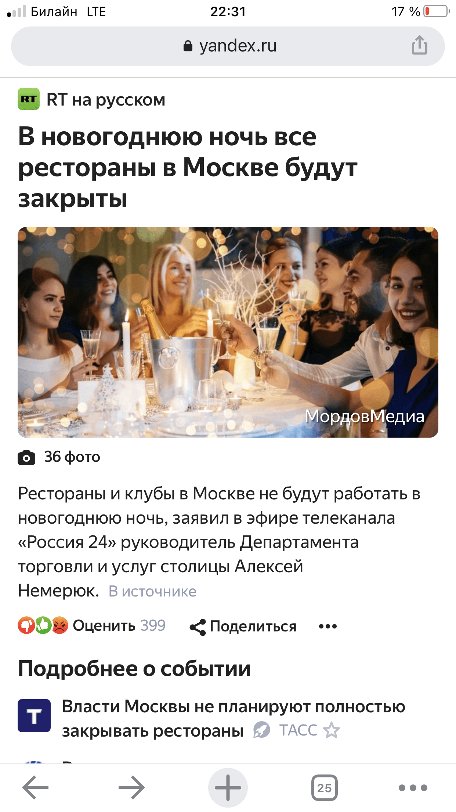Tap the share icon next to Поделиться

[x=198, y=627]
